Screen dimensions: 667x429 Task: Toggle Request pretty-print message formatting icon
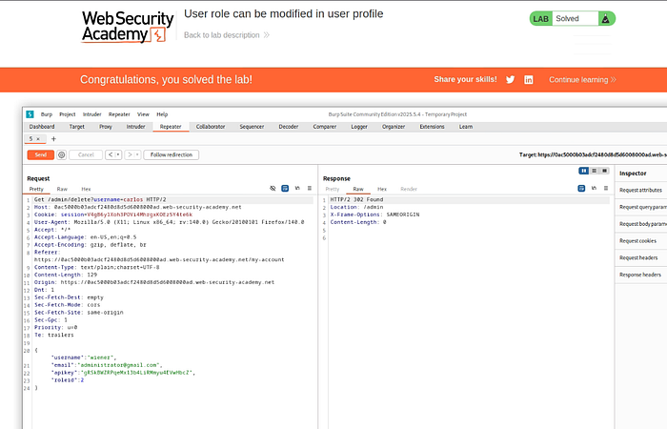[285, 188]
